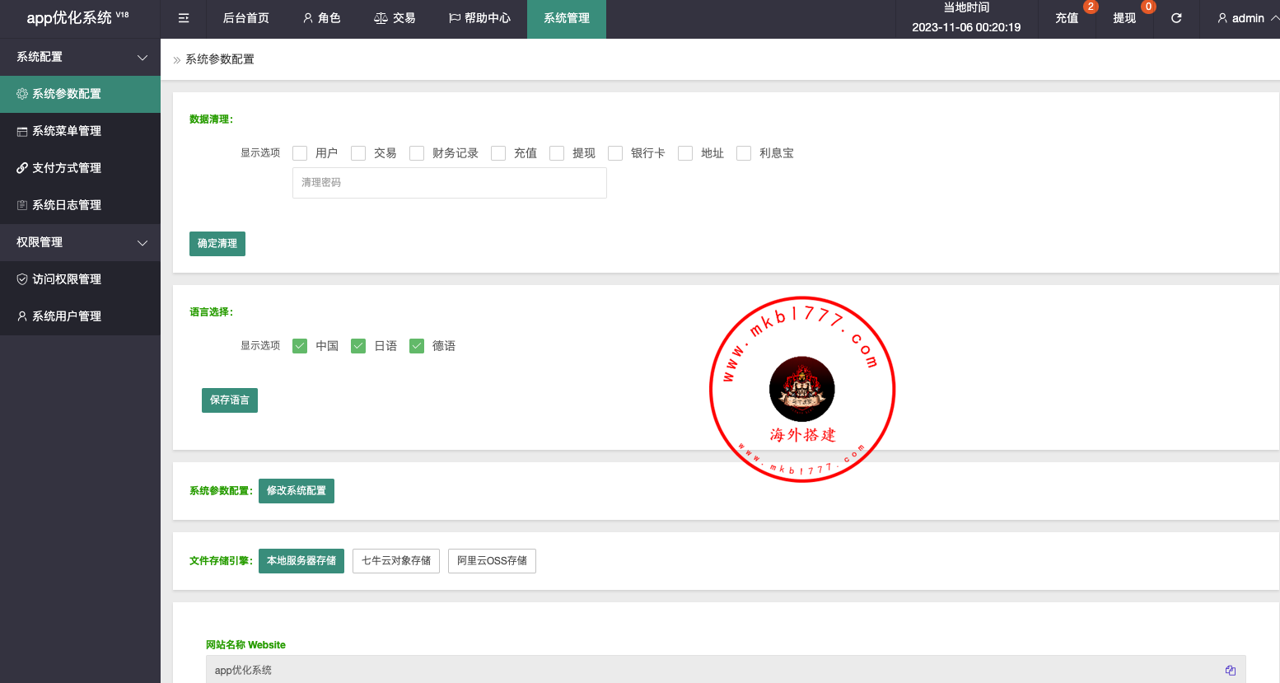Click the 修改系统配置 button
The width and height of the screenshot is (1280, 683).
pyautogui.click(x=297, y=491)
